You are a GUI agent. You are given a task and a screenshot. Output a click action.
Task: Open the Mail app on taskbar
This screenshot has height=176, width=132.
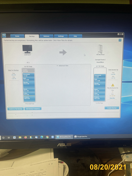[x=36, y=137]
